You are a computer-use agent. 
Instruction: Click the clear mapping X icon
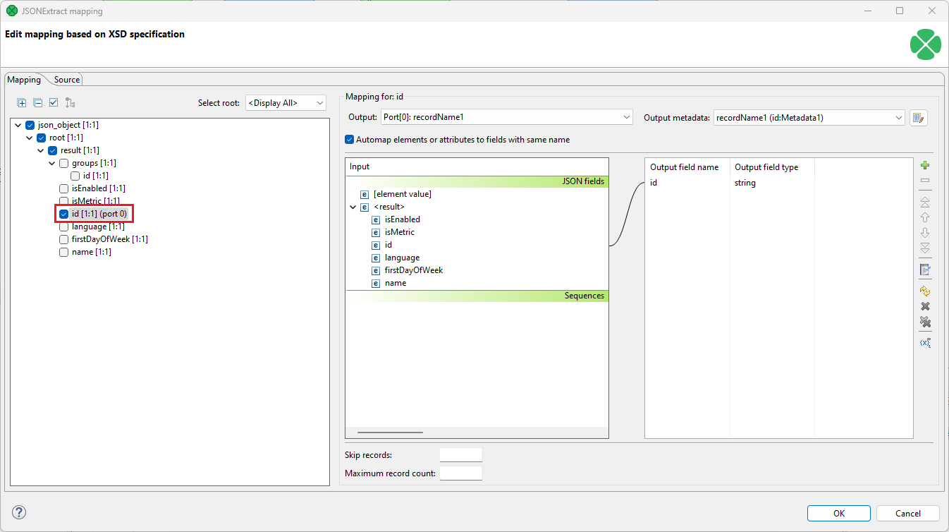pos(925,306)
